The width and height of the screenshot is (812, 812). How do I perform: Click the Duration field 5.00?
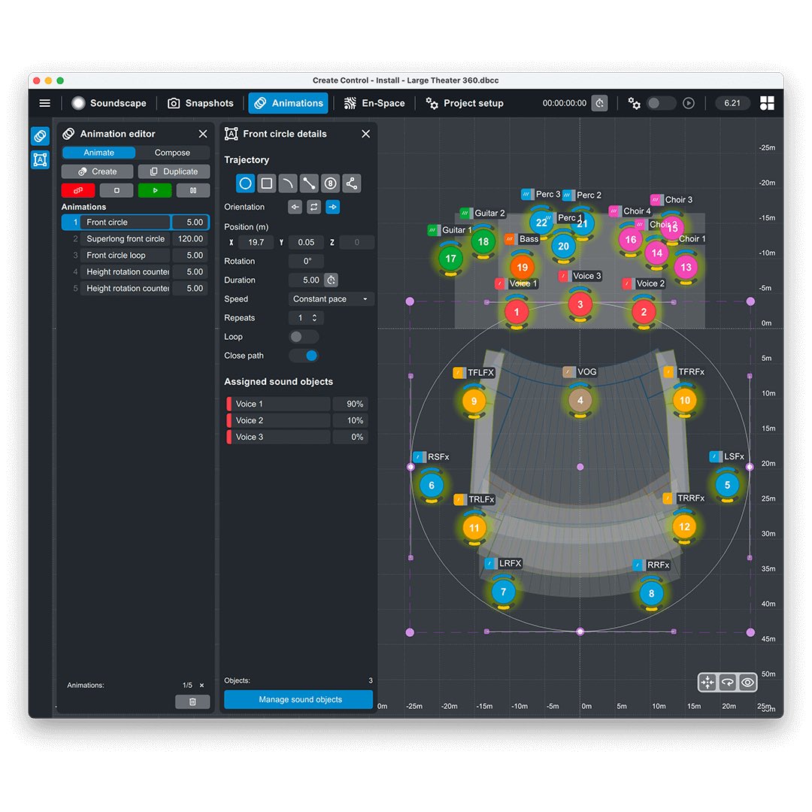(x=307, y=280)
